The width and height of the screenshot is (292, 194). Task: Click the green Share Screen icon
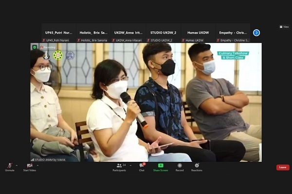coord(161,165)
